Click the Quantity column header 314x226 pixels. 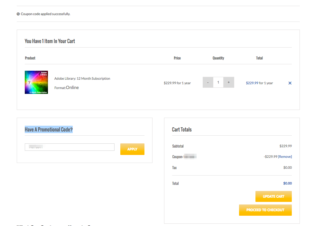pos(218,58)
